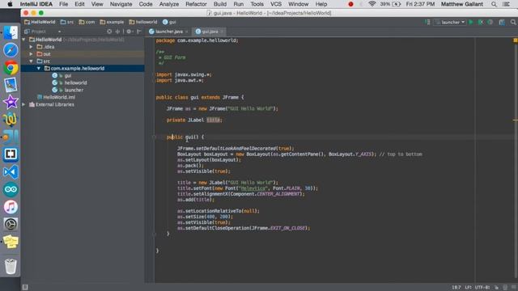Select HelloWorld.iml file
The width and height of the screenshot is (518, 291).
pyautogui.click(x=56, y=97)
